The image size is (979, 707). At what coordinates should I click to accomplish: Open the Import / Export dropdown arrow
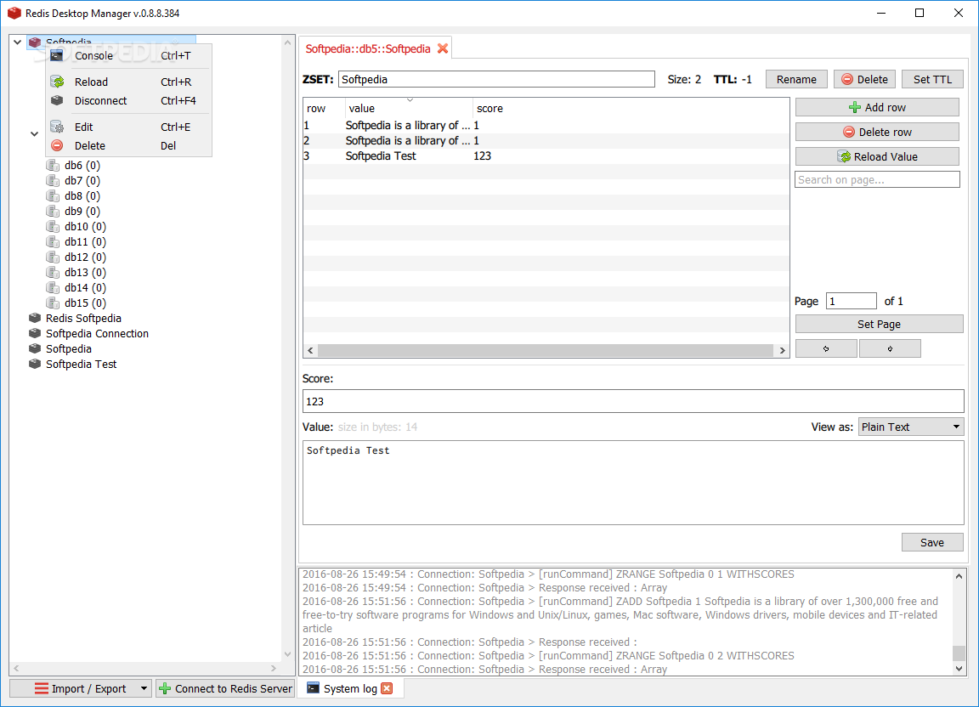coord(144,688)
